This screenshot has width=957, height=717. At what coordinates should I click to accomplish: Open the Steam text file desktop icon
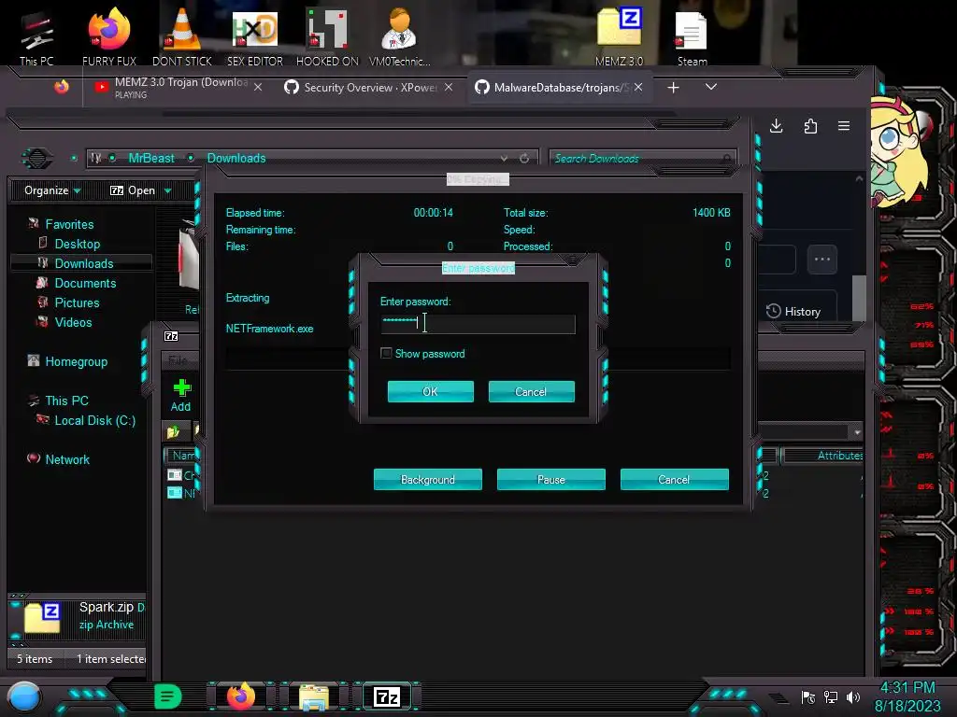click(x=692, y=37)
